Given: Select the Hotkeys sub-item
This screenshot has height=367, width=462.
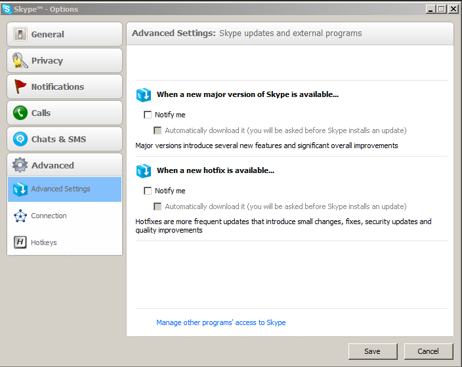Looking at the screenshot, I should pyautogui.click(x=64, y=242).
